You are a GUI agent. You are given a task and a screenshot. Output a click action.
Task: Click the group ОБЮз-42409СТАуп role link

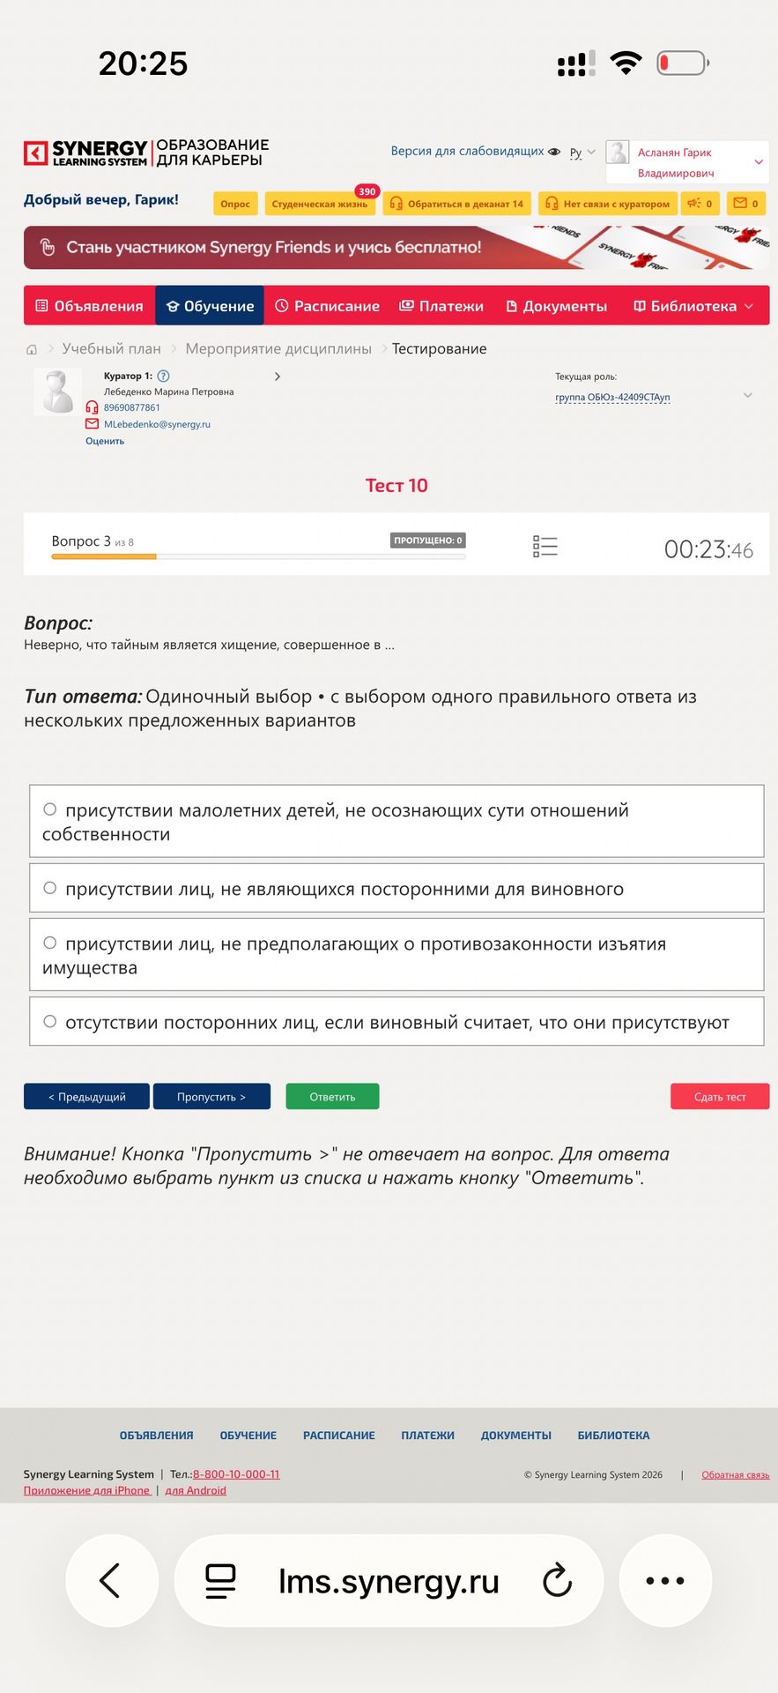612,397
